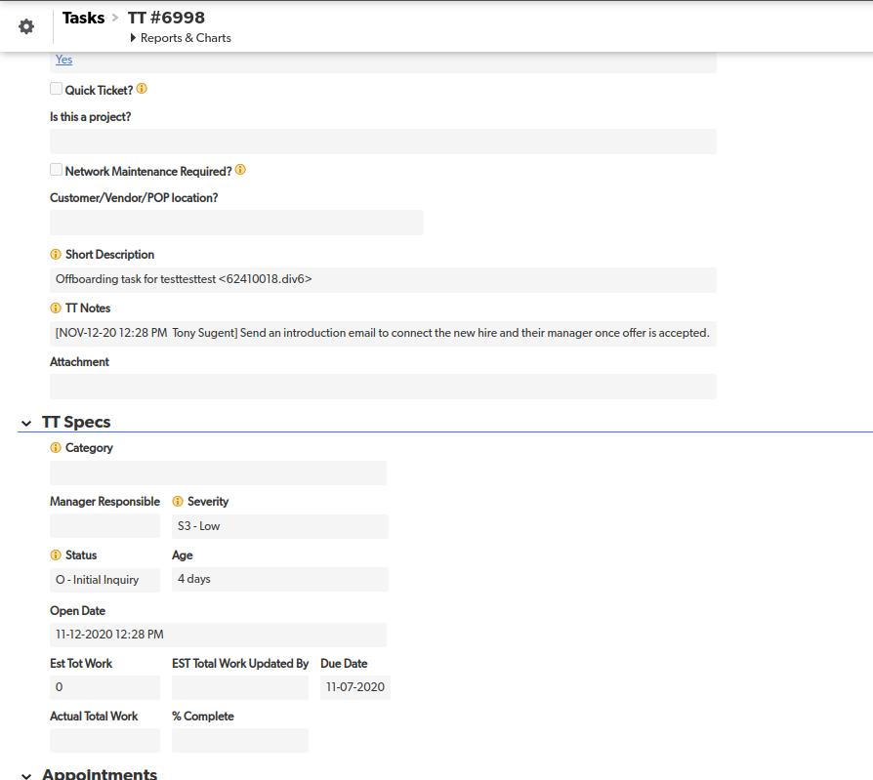This screenshot has height=780, width=873.
Task: Click the Status field O - Initial Inquiry
Action: tap(104, 580)
